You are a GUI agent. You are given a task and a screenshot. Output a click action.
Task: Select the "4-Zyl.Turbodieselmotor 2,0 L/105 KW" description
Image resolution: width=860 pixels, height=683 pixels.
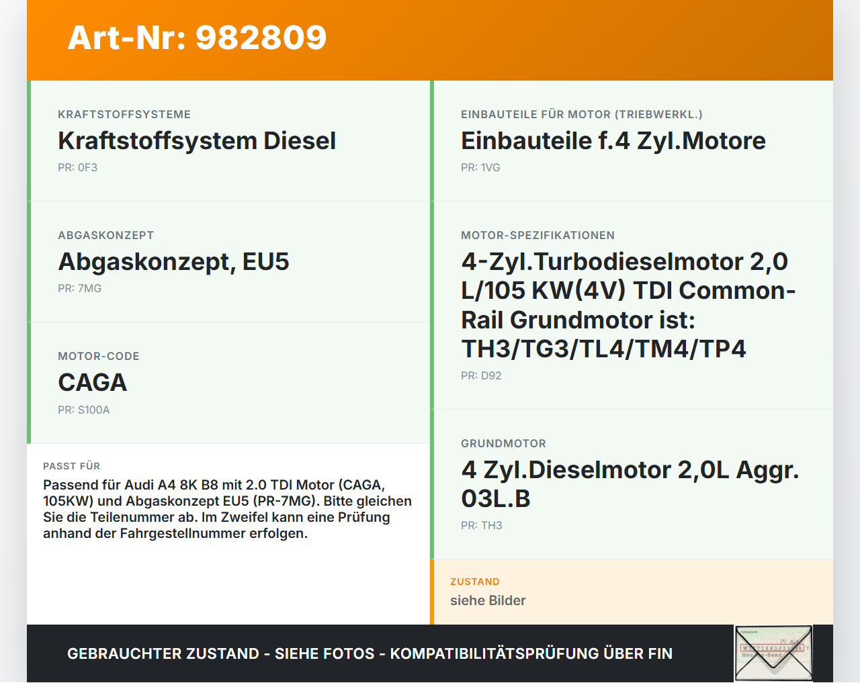[628, 305]
